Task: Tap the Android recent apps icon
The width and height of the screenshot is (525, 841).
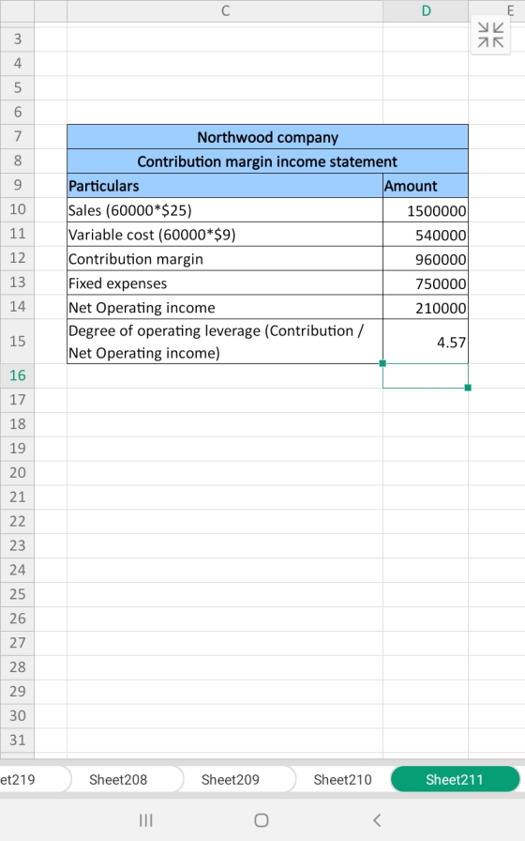Action: click(145, 820)
